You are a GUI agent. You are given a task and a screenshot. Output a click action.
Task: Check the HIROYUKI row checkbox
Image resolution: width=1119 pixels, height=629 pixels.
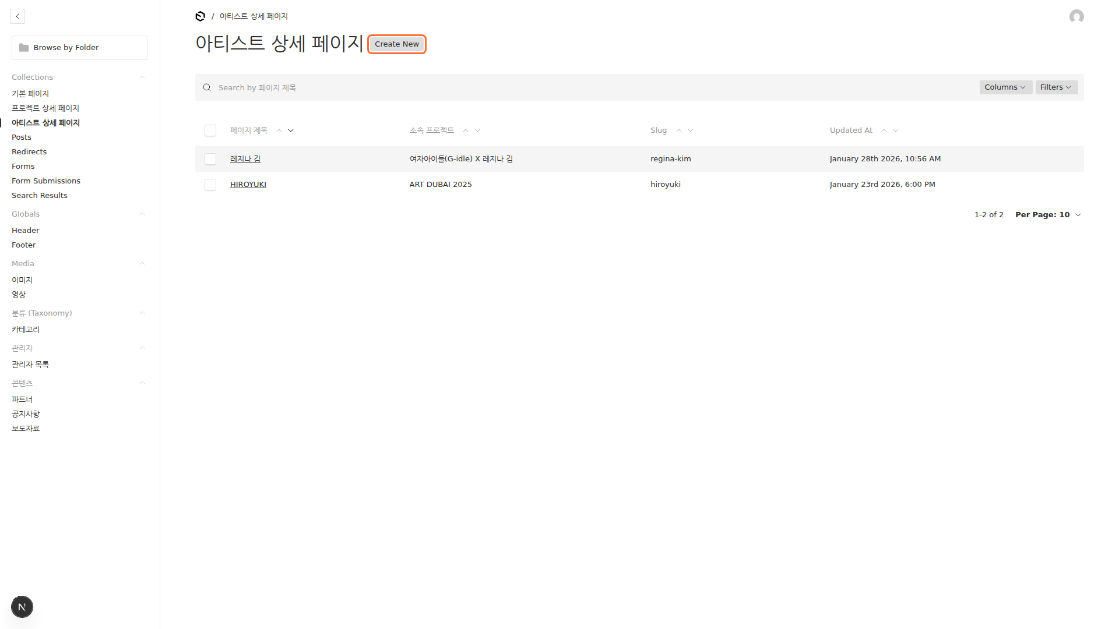(210, 185)
